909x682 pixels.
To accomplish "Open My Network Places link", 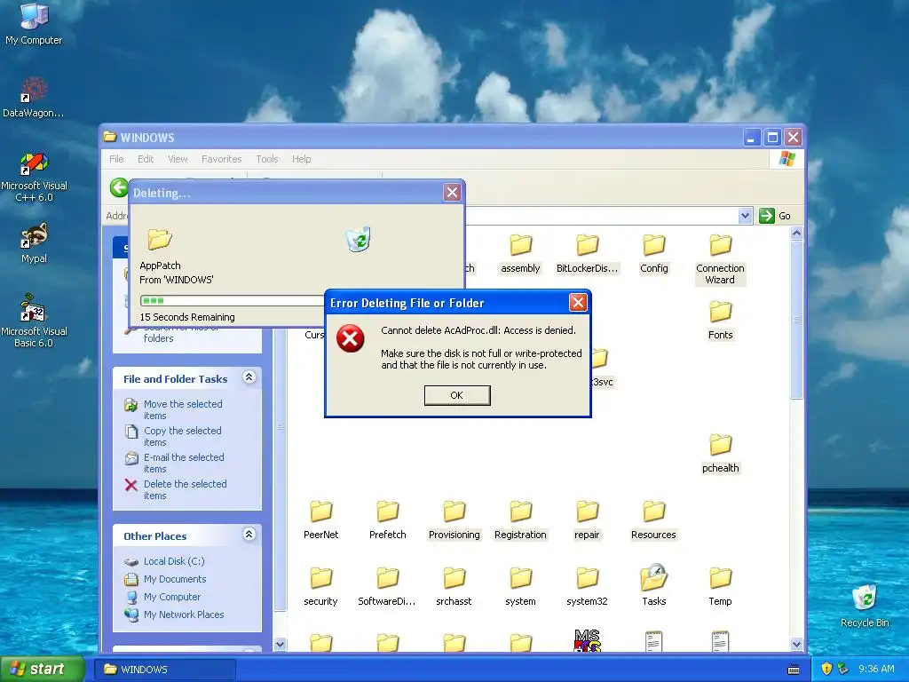I will [175, 615].
